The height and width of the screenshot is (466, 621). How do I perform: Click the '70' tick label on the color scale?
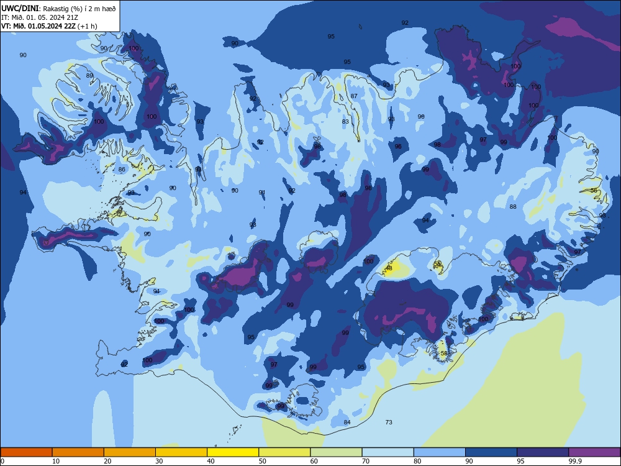[366, 461]
